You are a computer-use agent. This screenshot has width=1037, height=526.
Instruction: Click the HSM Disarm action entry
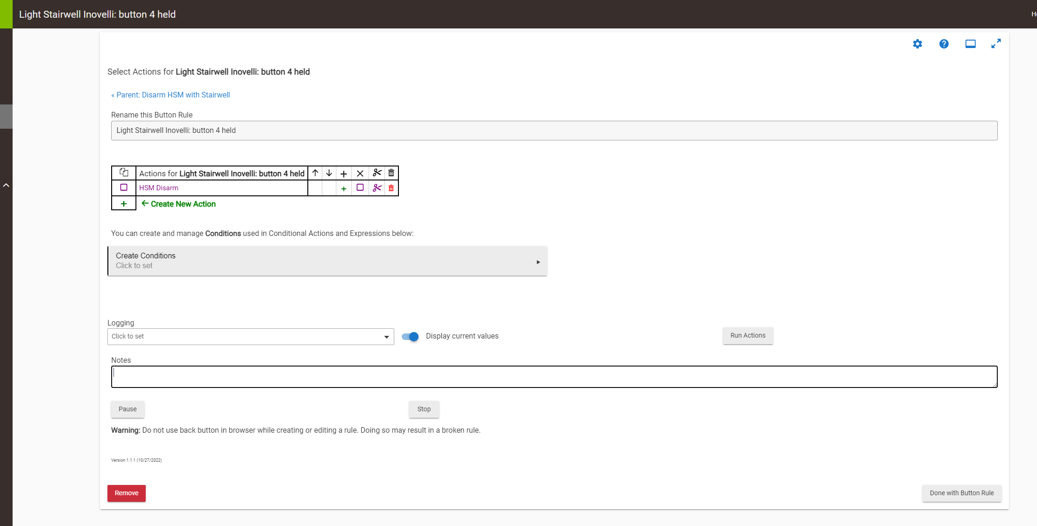pyautogui.click(x=159, y=188)
